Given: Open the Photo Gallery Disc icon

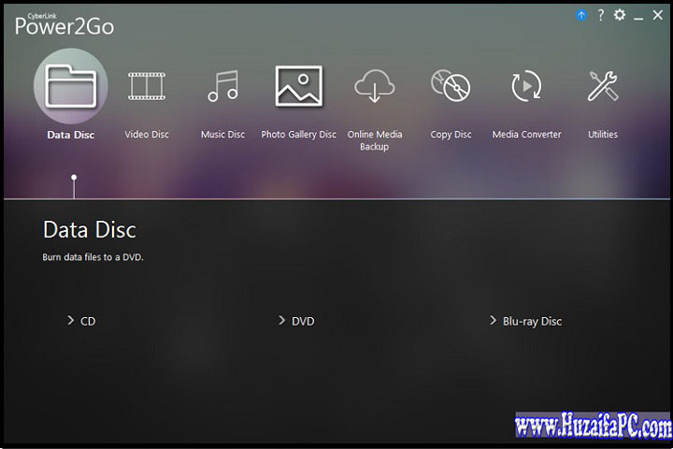Looking at the screenshot, I should pos(298,86).
